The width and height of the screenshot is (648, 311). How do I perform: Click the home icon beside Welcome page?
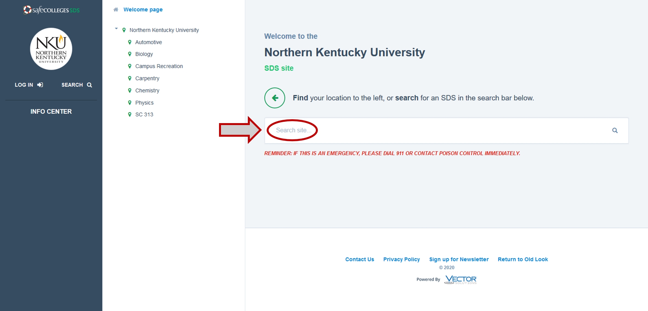click(116, 10)
